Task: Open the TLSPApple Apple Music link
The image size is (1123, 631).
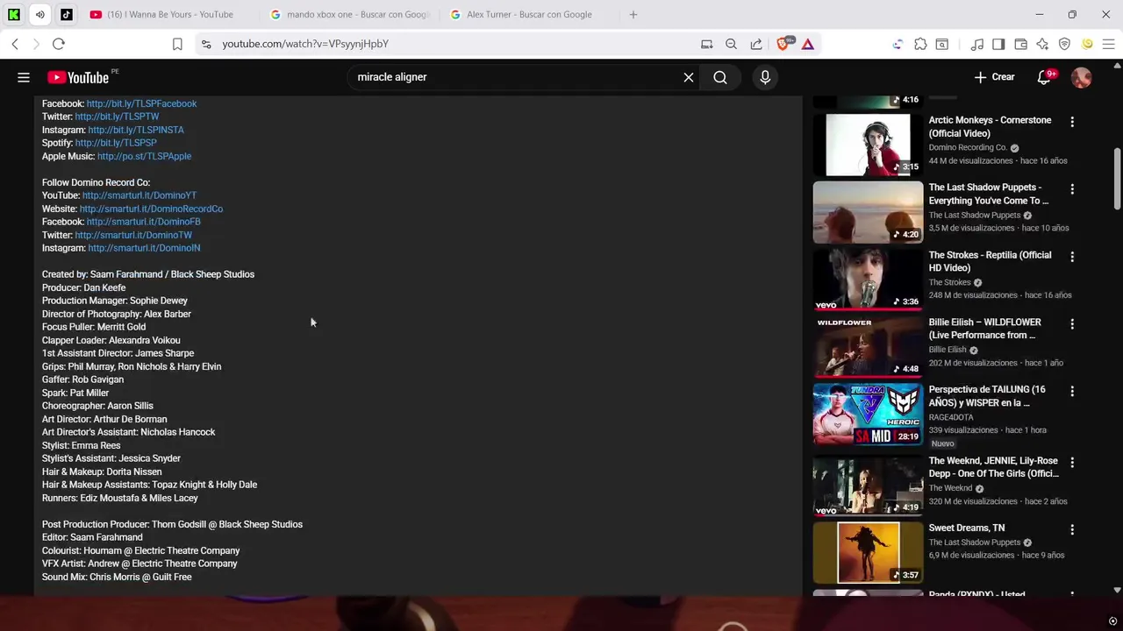Action: (144, 156)
